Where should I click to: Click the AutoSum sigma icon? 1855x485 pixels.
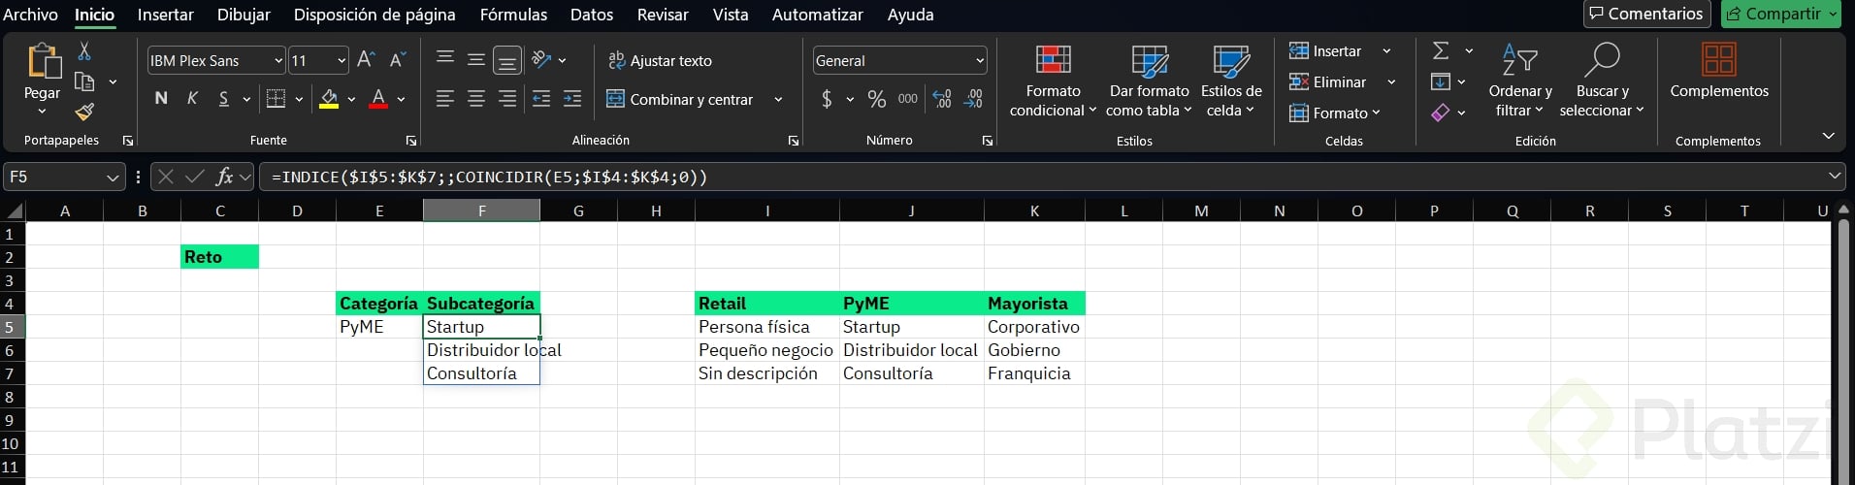[x=1441, y=51]
